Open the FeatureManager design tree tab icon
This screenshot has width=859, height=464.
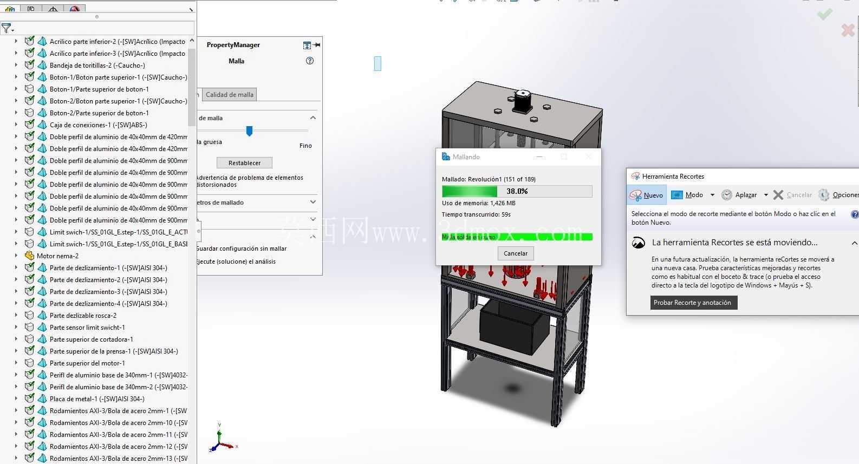pyautogui.click(x=10, y=9)
